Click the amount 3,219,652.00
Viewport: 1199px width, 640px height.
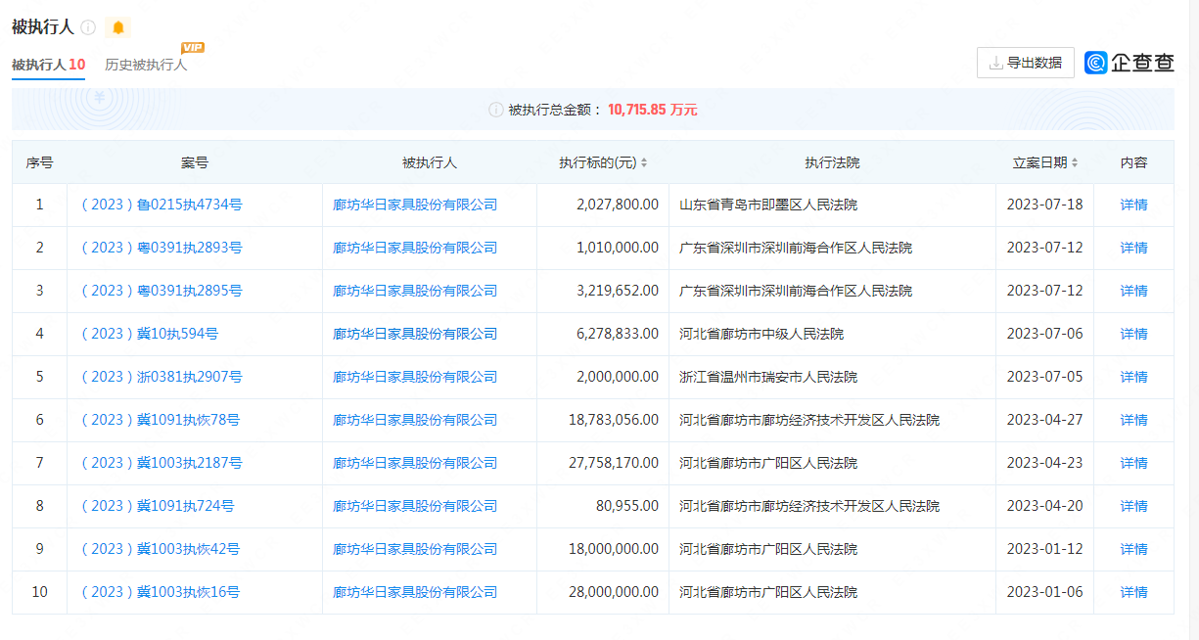[618, 291]
